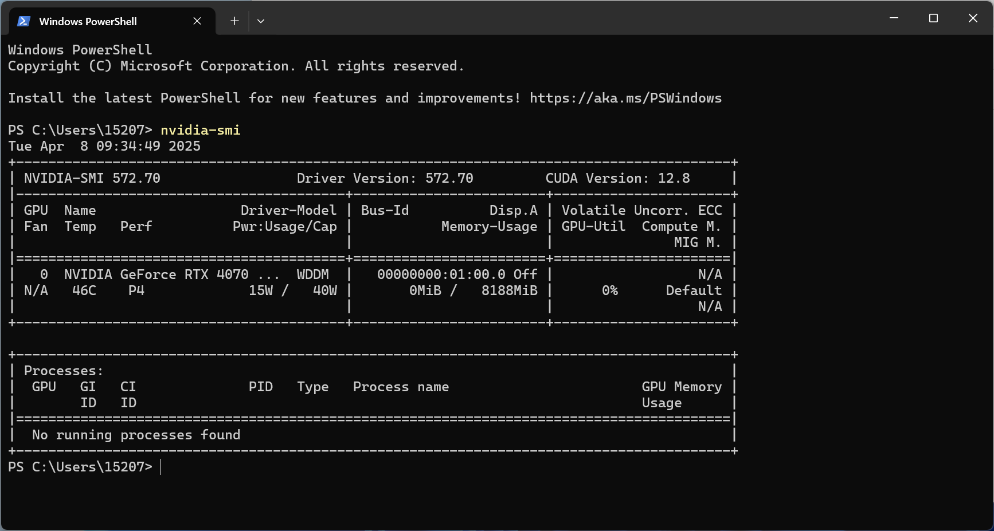The image size is (994, 531).
Task: Click the timestamp Tue Apr 8 09:34:49 2025
Action: 104,146
